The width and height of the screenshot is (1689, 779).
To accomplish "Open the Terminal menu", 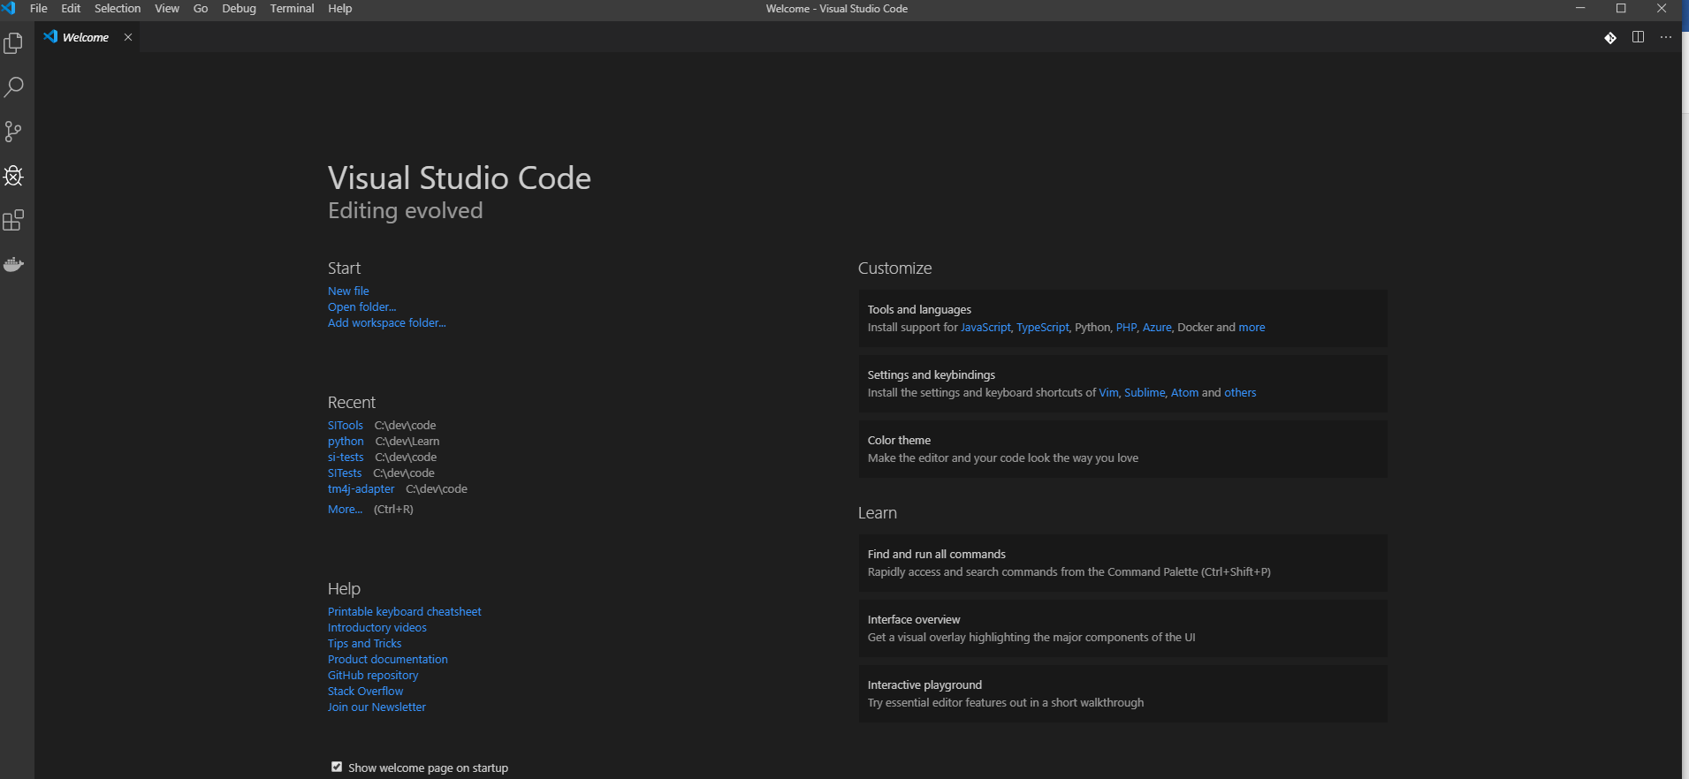I will coord(292,9).
